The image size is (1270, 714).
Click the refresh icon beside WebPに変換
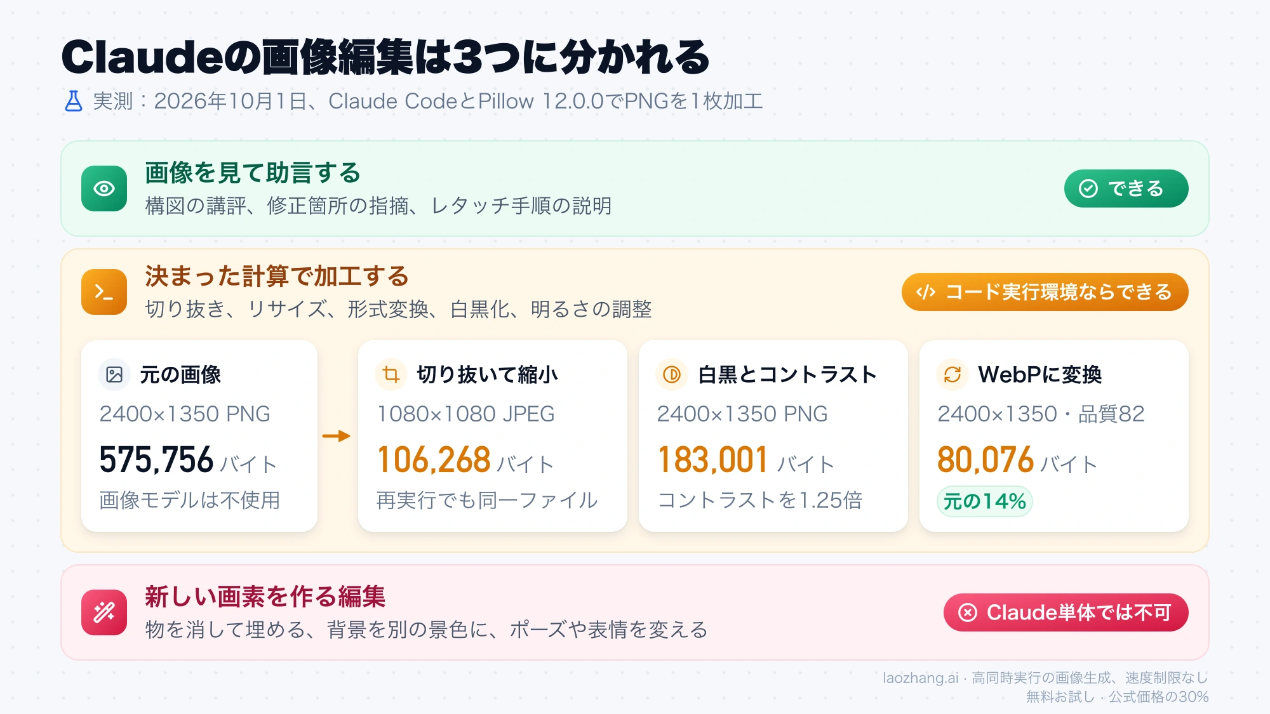[952, 374]
